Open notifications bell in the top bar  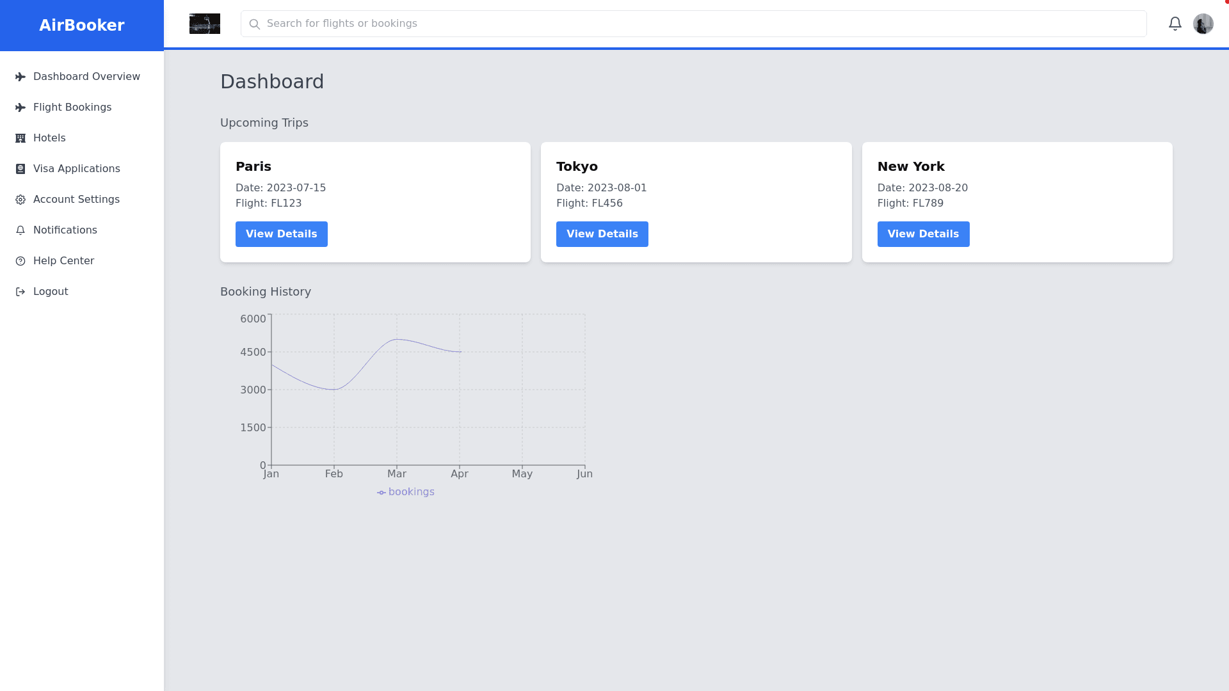[x=1175, y=24]
